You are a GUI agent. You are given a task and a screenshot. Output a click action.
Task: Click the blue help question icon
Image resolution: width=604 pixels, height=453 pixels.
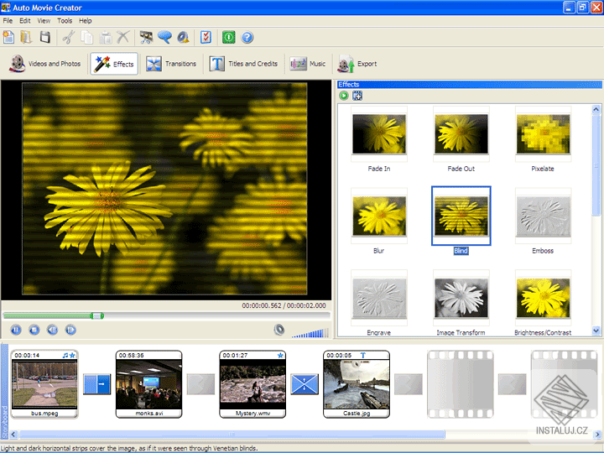[247, 38]
